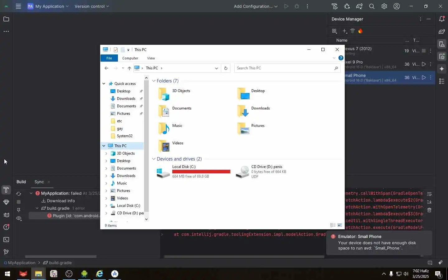This screenshot has height=280, width=448.
Task: Open the Problems tool window icon
Action: [6, 227]
